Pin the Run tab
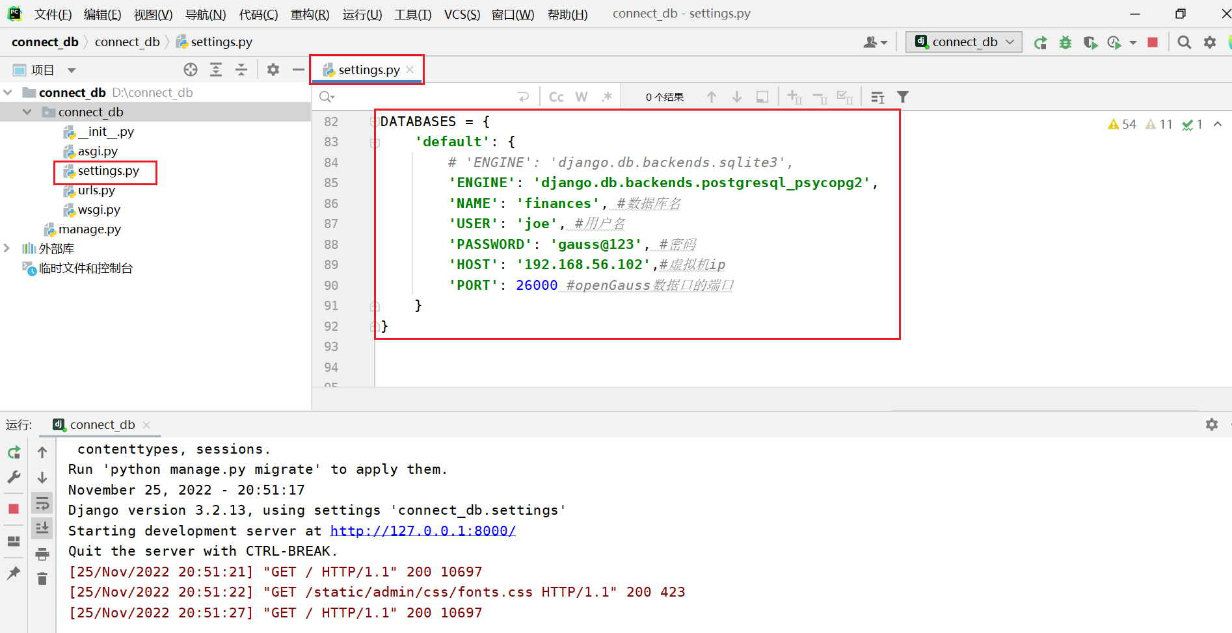 coord(14,573)
